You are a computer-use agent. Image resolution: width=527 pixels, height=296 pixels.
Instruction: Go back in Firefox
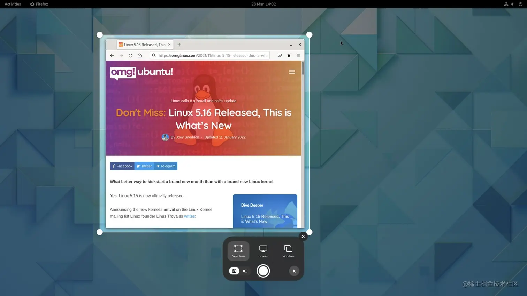click(112, 55)
